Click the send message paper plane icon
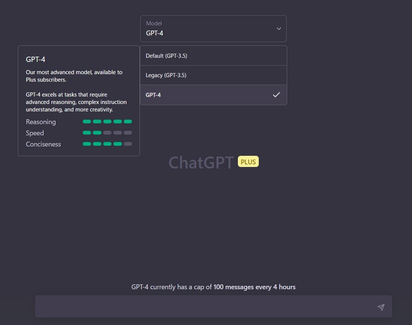412x325 pixels. (381, 307)
